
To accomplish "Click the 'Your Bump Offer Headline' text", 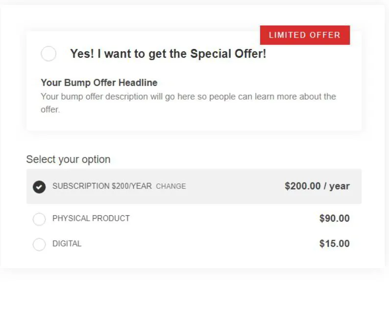I will coord(99,83).
